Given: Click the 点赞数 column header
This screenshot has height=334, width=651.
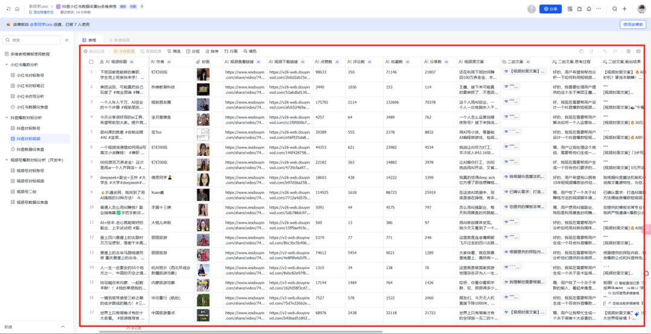Looking at the screenshot, I should click(329, 62).
